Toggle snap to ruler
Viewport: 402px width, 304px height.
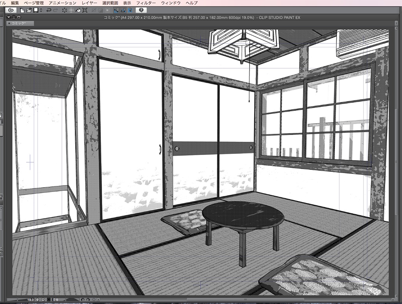tap(115, 11)
